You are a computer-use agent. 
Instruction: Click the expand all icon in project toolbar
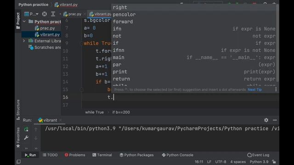tap(53, 14)
